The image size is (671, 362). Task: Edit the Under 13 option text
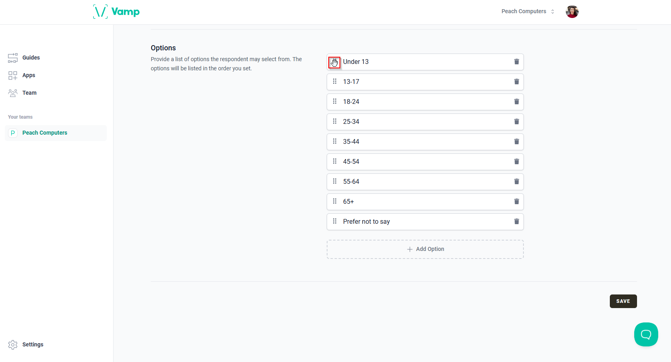(426, 62)
